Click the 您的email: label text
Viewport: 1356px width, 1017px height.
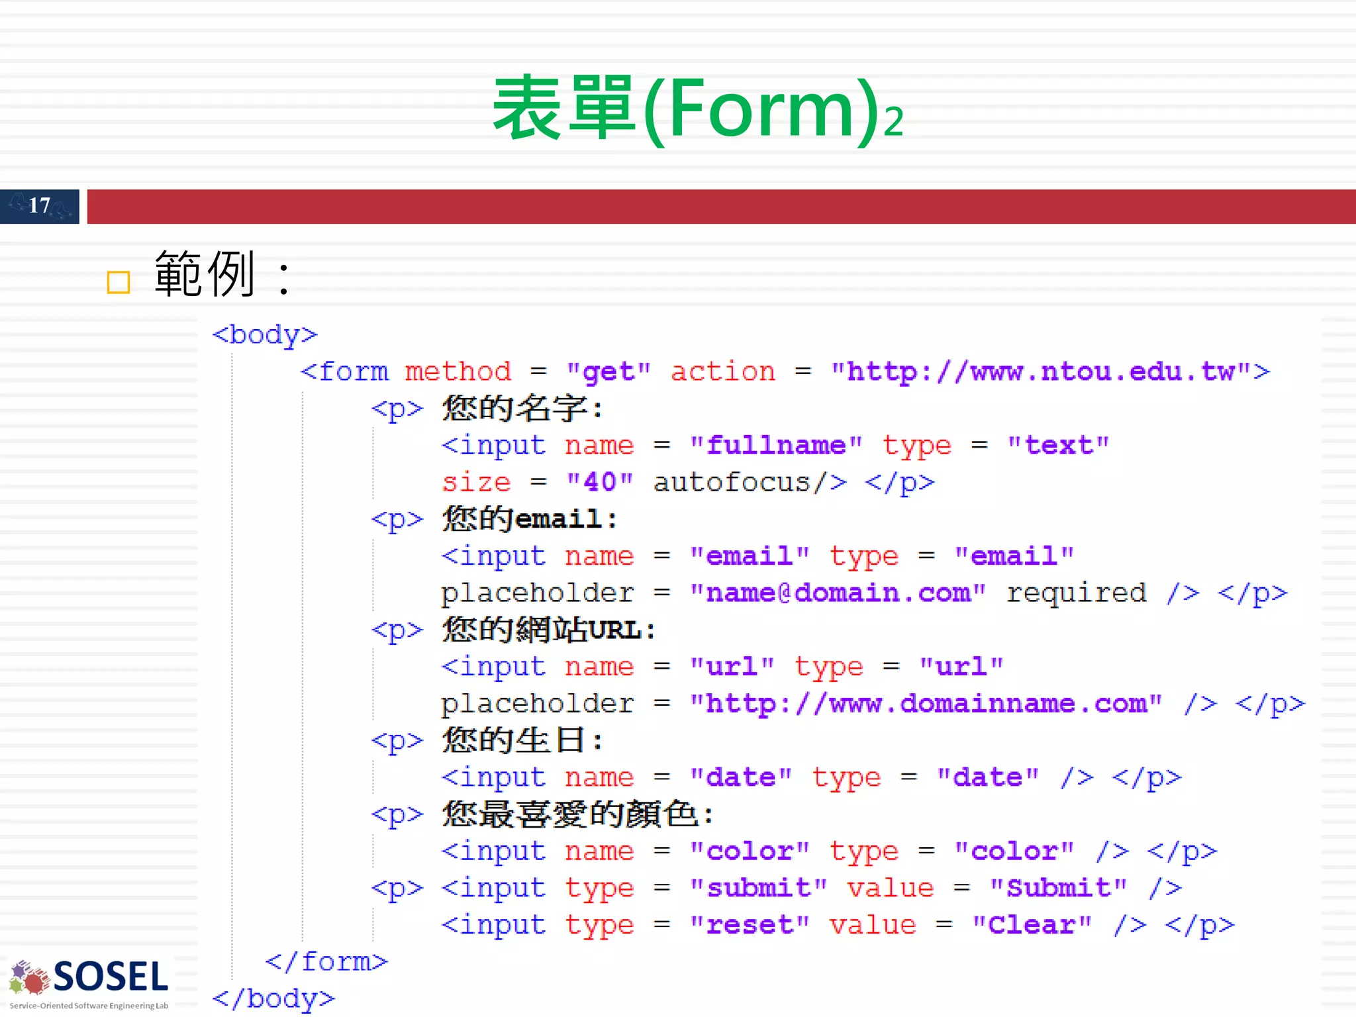pos(530,518)
